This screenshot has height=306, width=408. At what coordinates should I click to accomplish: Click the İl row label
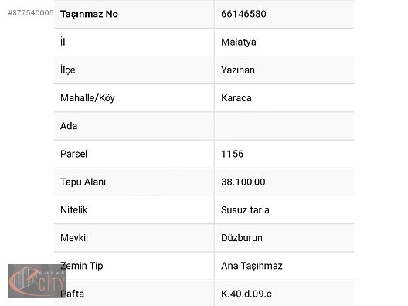[63, 42]
